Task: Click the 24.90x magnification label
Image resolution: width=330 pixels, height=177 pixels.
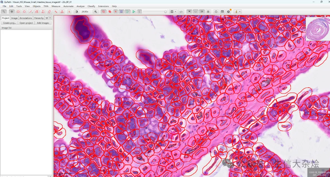Action: [x=85, y=12]
